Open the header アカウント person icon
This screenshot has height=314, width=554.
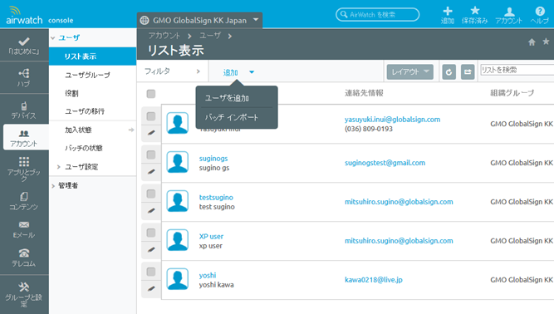point(509,15)
